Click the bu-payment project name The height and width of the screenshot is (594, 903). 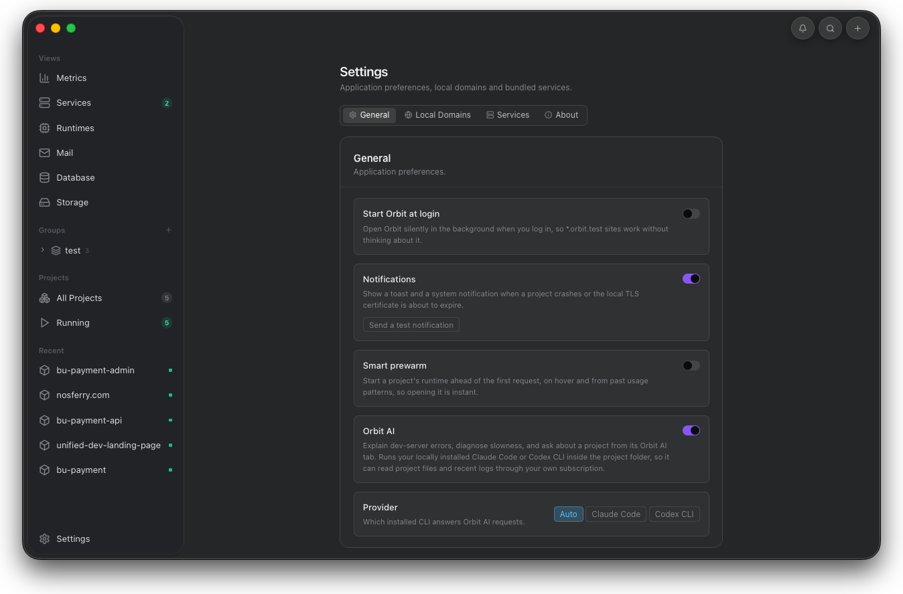pyautogui.click(x=81, y=470)
